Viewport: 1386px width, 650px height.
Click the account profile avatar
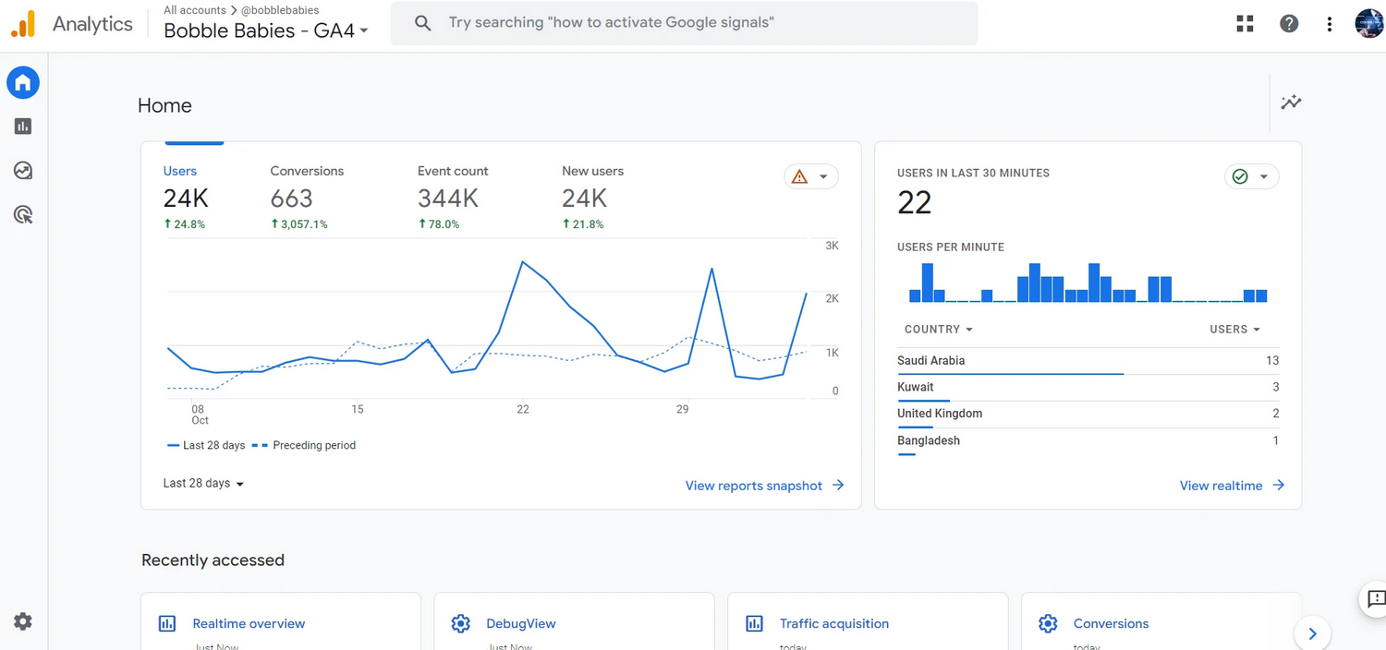coord(1368,24)
